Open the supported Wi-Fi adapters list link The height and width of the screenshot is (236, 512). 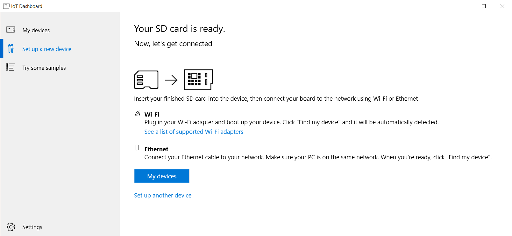(194, 132)
